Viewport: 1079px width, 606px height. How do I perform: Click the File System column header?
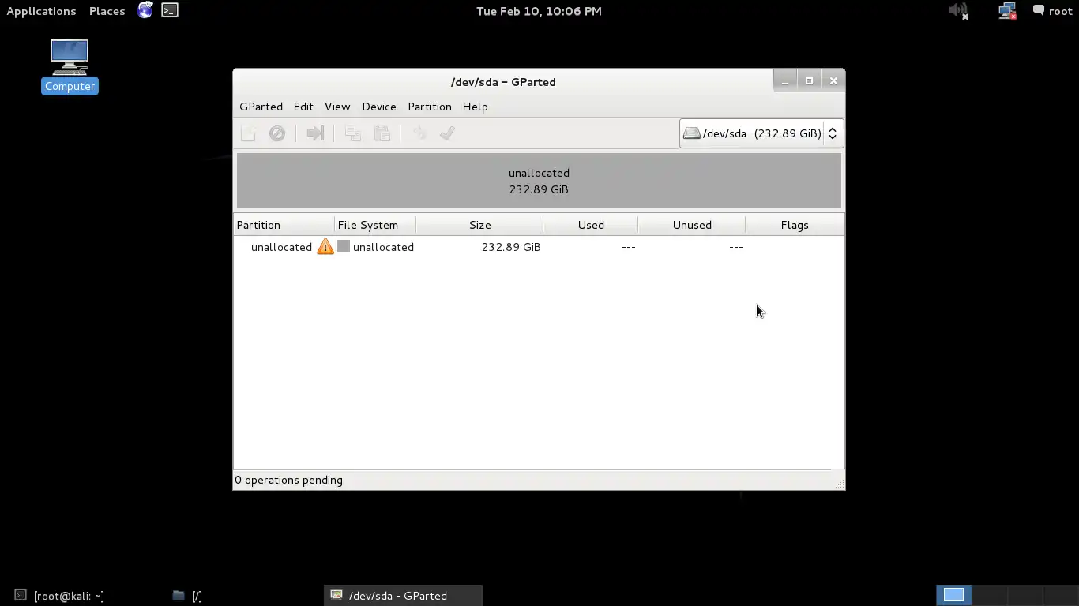pos(375,225)
